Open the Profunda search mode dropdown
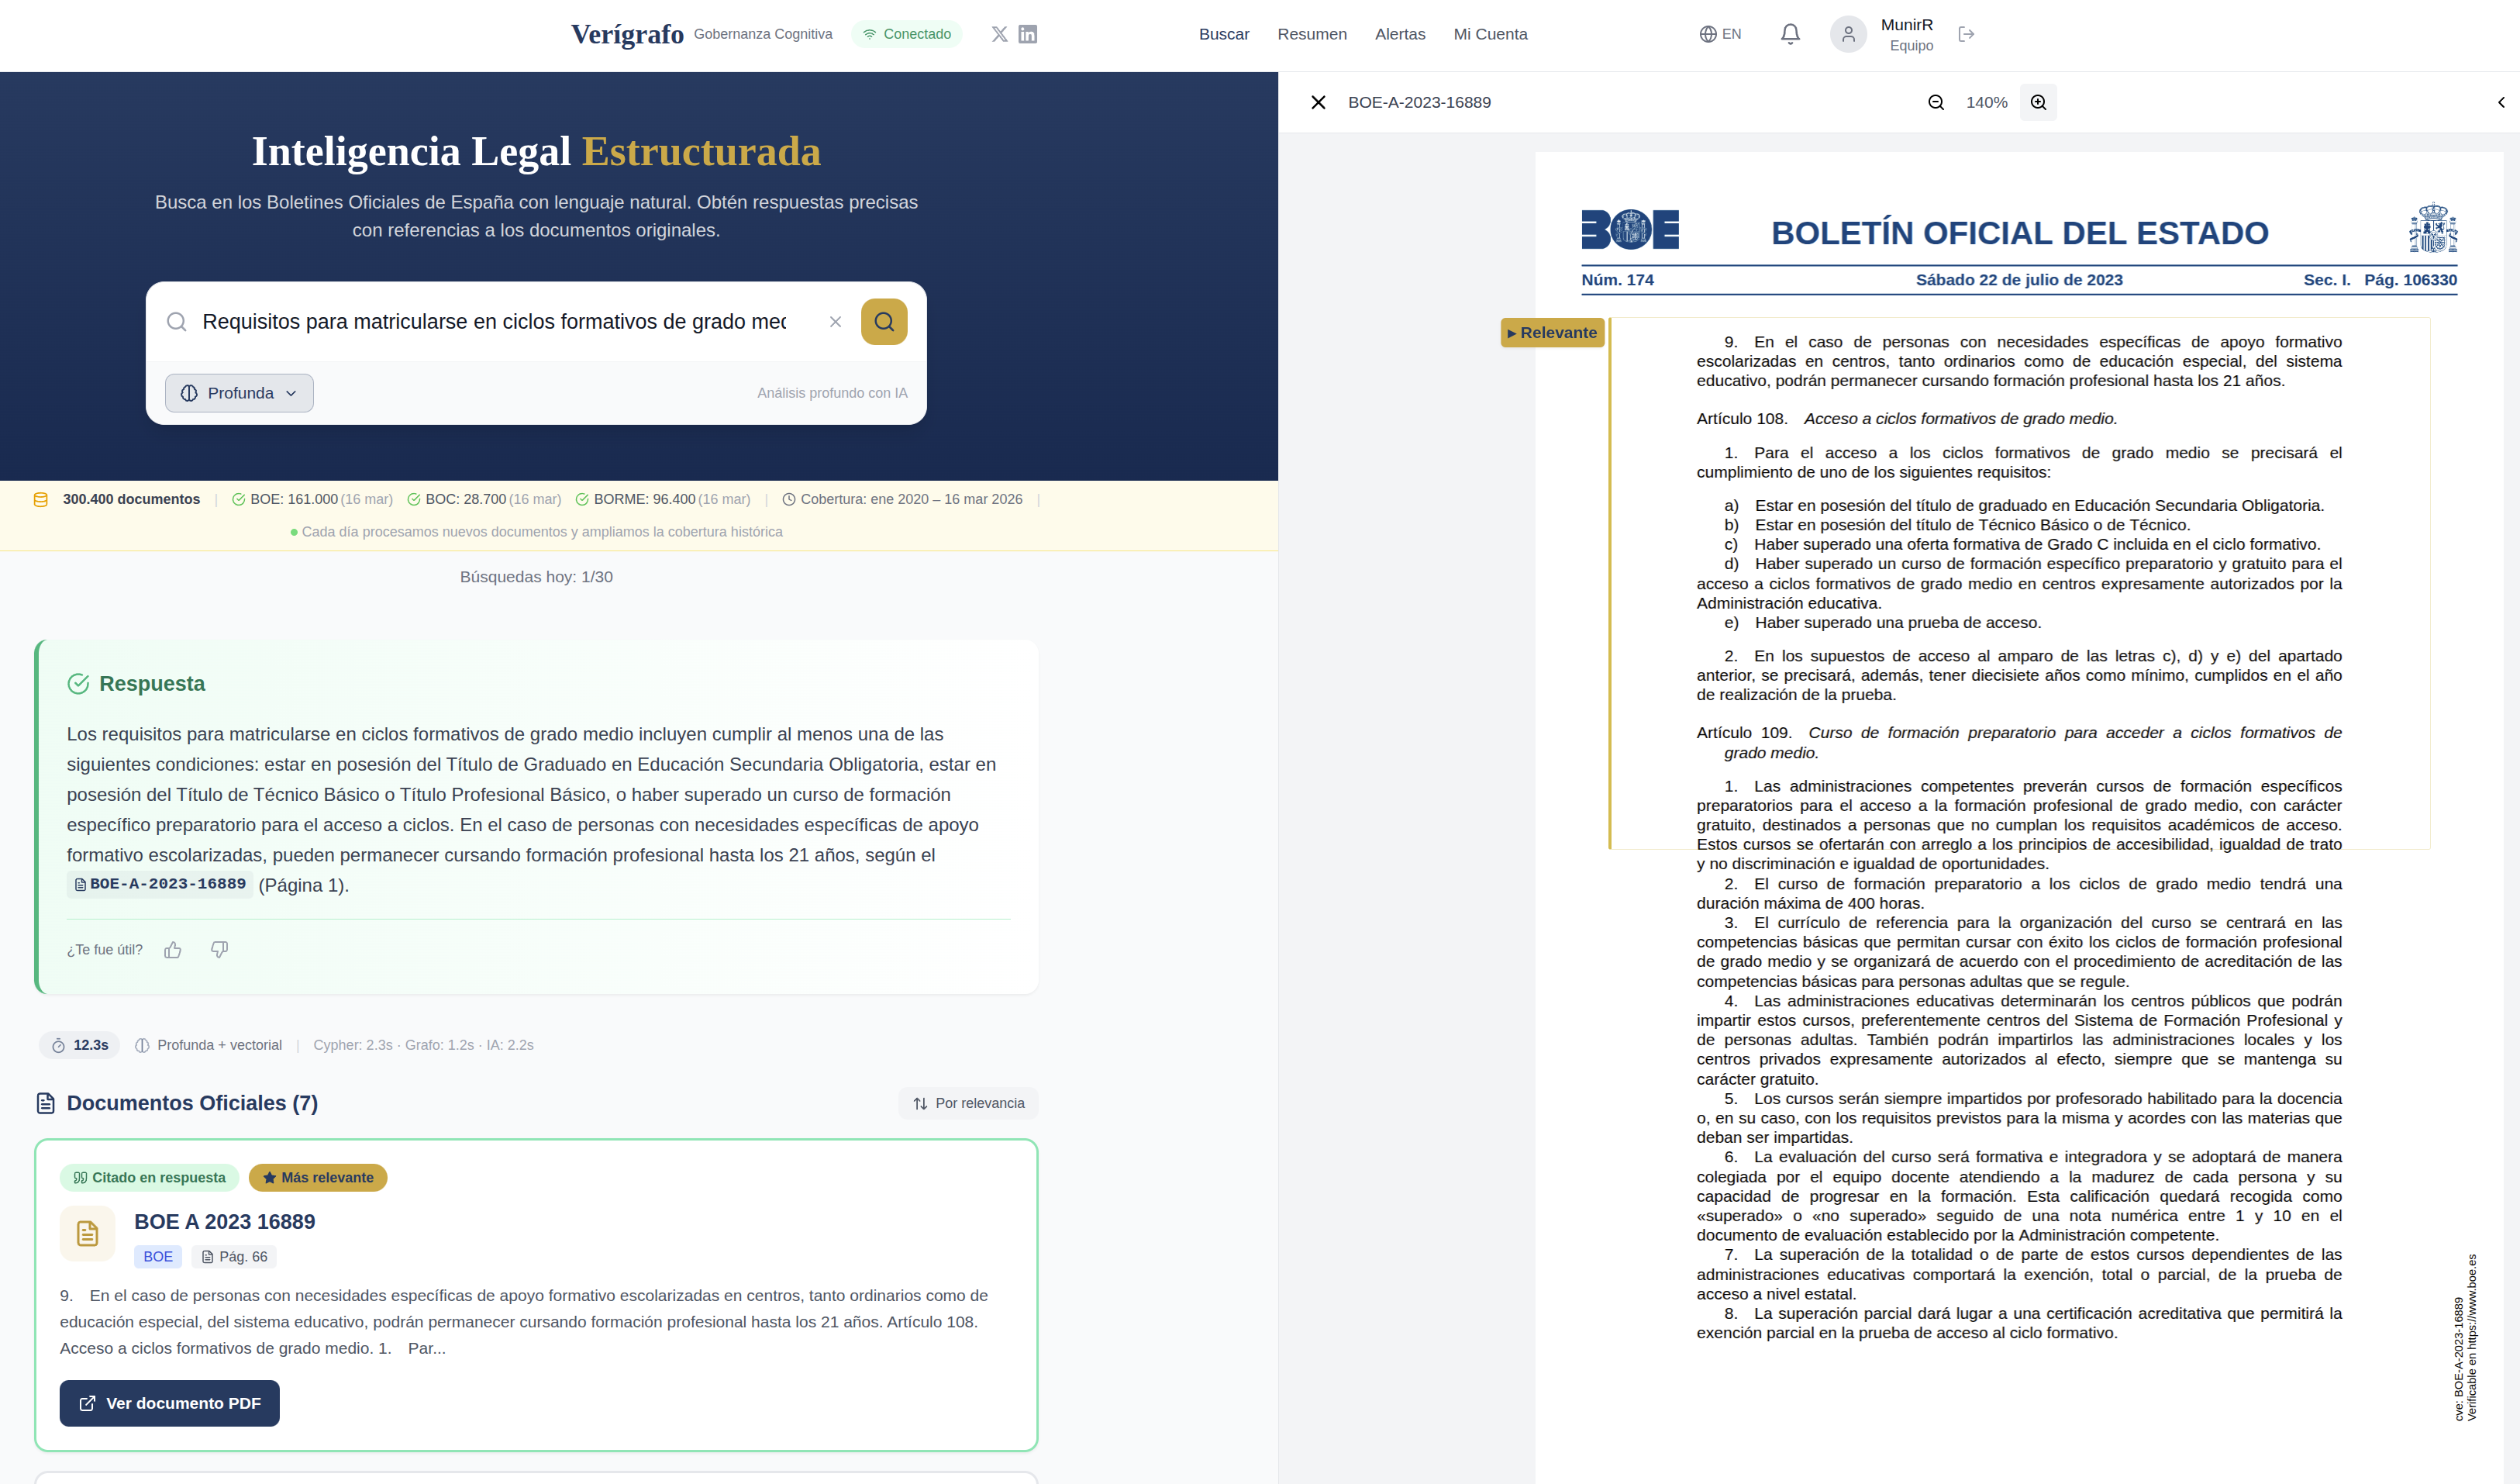Screen dimensions: 2520x1484 click(x=239, y=392)
